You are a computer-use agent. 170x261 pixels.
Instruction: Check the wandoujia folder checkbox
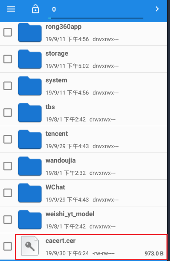click(8, 166)
